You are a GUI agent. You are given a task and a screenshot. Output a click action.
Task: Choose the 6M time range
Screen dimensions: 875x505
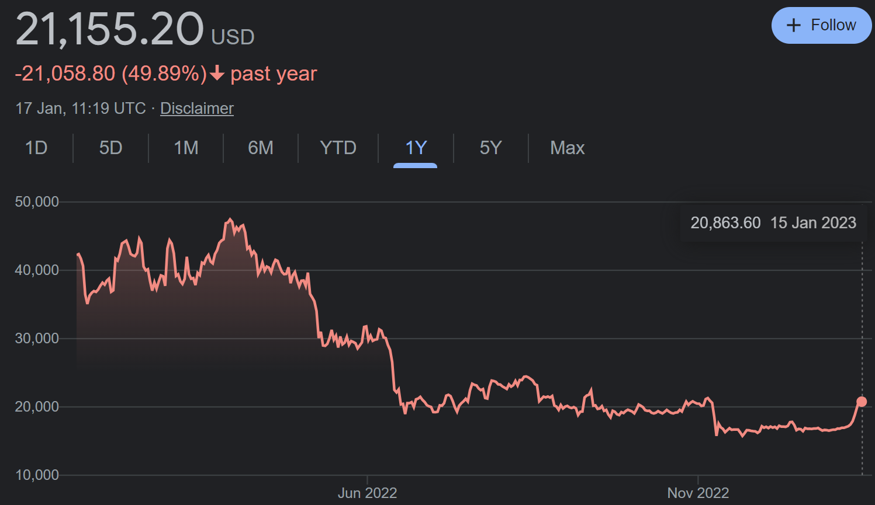(261, 148)
